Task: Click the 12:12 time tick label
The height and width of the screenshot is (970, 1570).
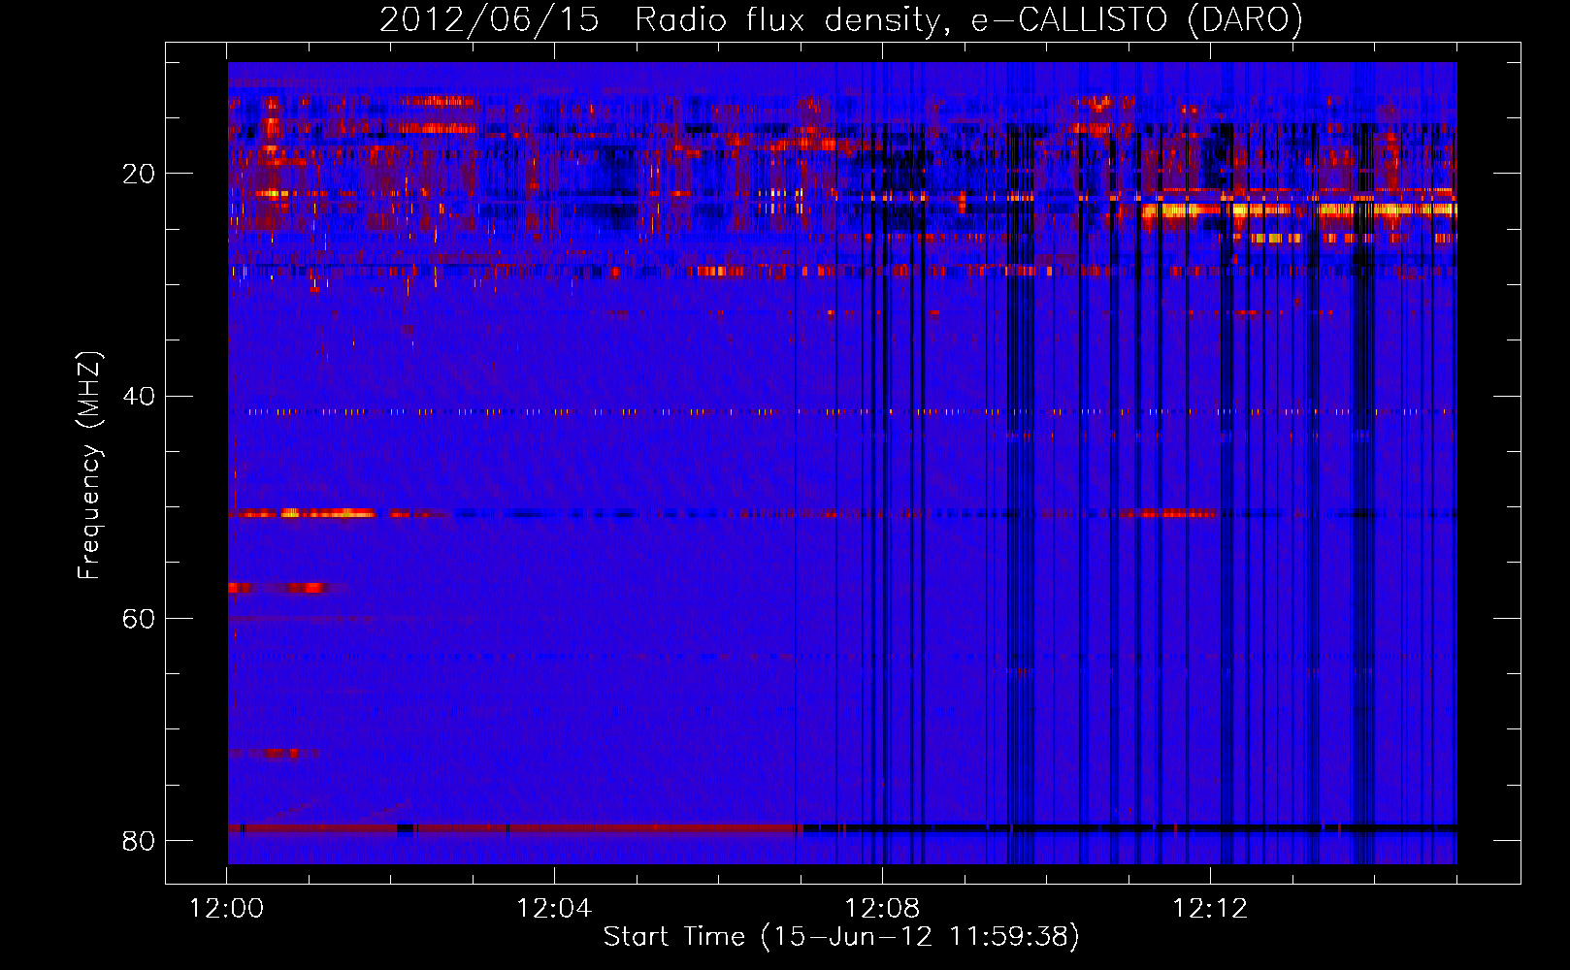Action: [1210, 909]
